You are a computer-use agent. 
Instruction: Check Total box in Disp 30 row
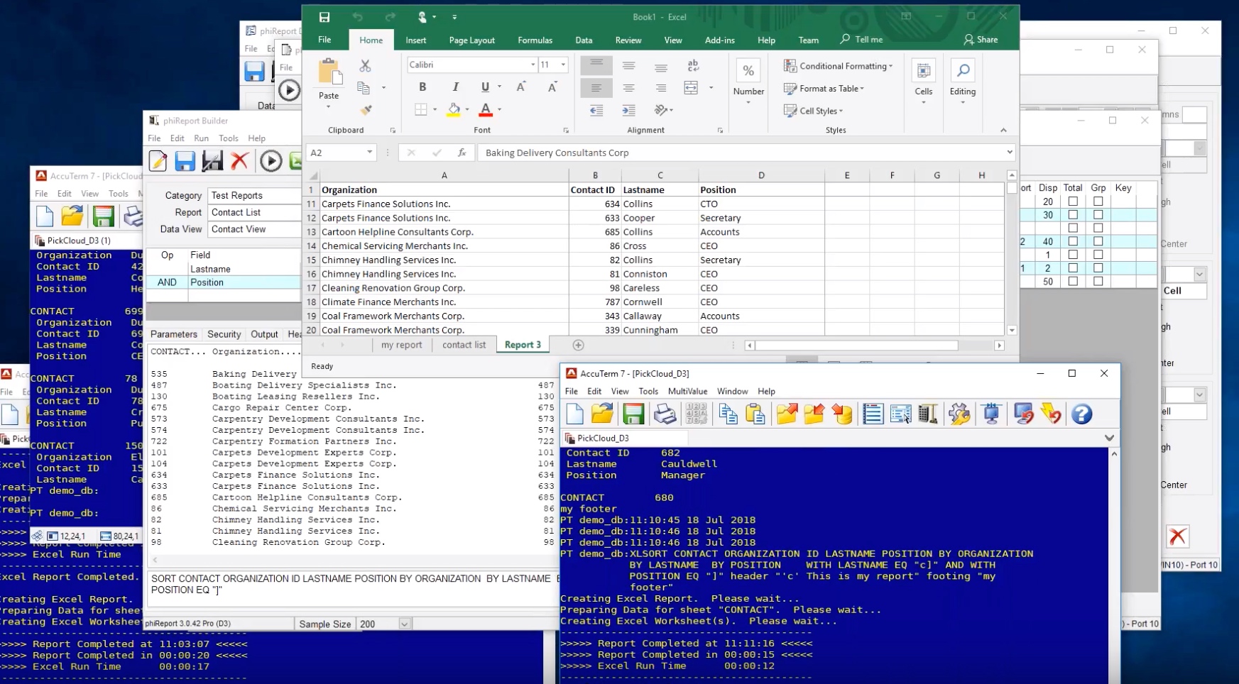(x=1073, y=215)
